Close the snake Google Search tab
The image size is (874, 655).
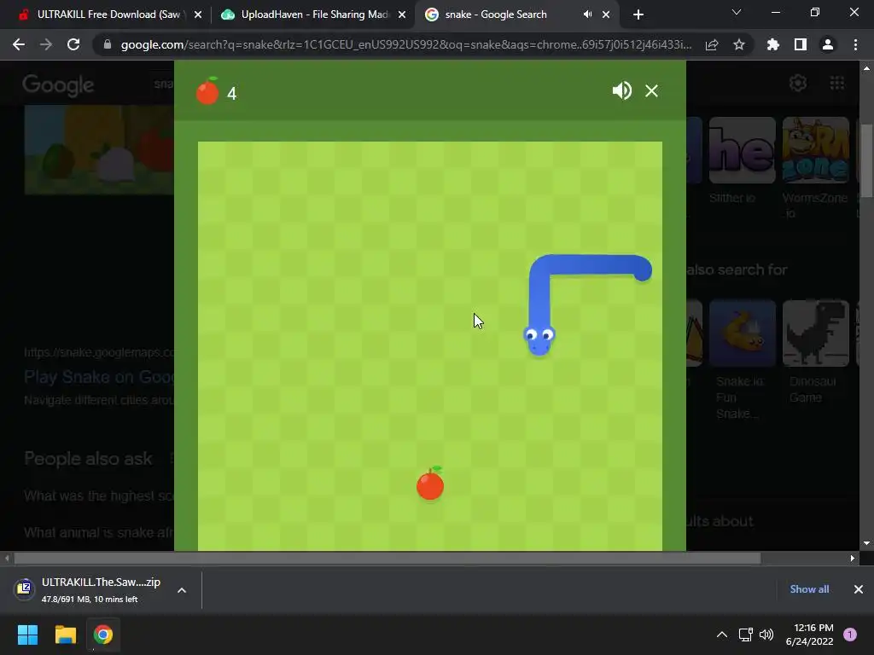click(x=606, y=15)
